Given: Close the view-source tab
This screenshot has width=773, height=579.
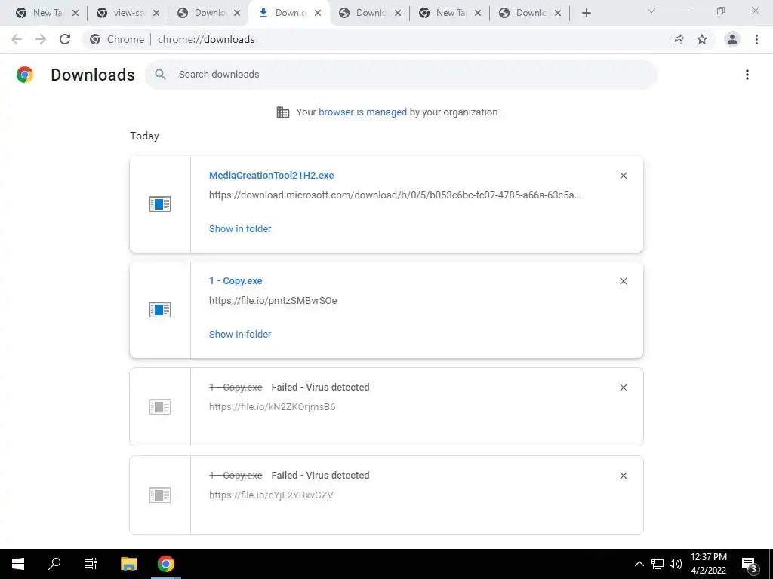Looking at the screenshot, I should point(156,14).
